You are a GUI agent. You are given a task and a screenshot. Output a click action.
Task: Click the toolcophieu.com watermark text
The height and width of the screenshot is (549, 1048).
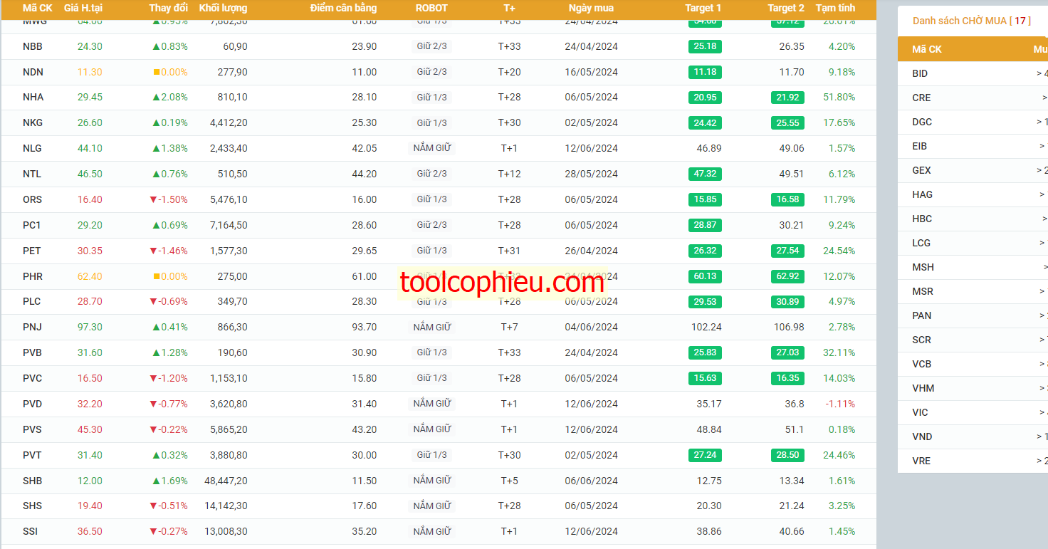502,283
